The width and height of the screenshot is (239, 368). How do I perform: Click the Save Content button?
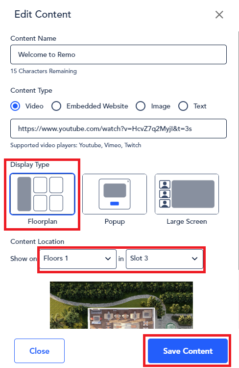tap(188, 351)
